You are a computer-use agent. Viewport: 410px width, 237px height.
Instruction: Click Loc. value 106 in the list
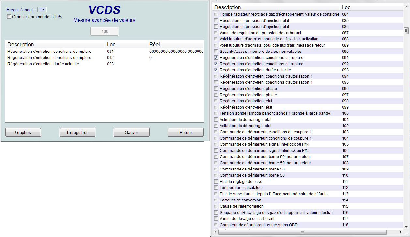coord(345,151)
